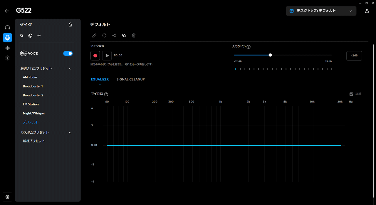
Task: Toggle the 詳細 checkbox
Action: pos(351,94)
